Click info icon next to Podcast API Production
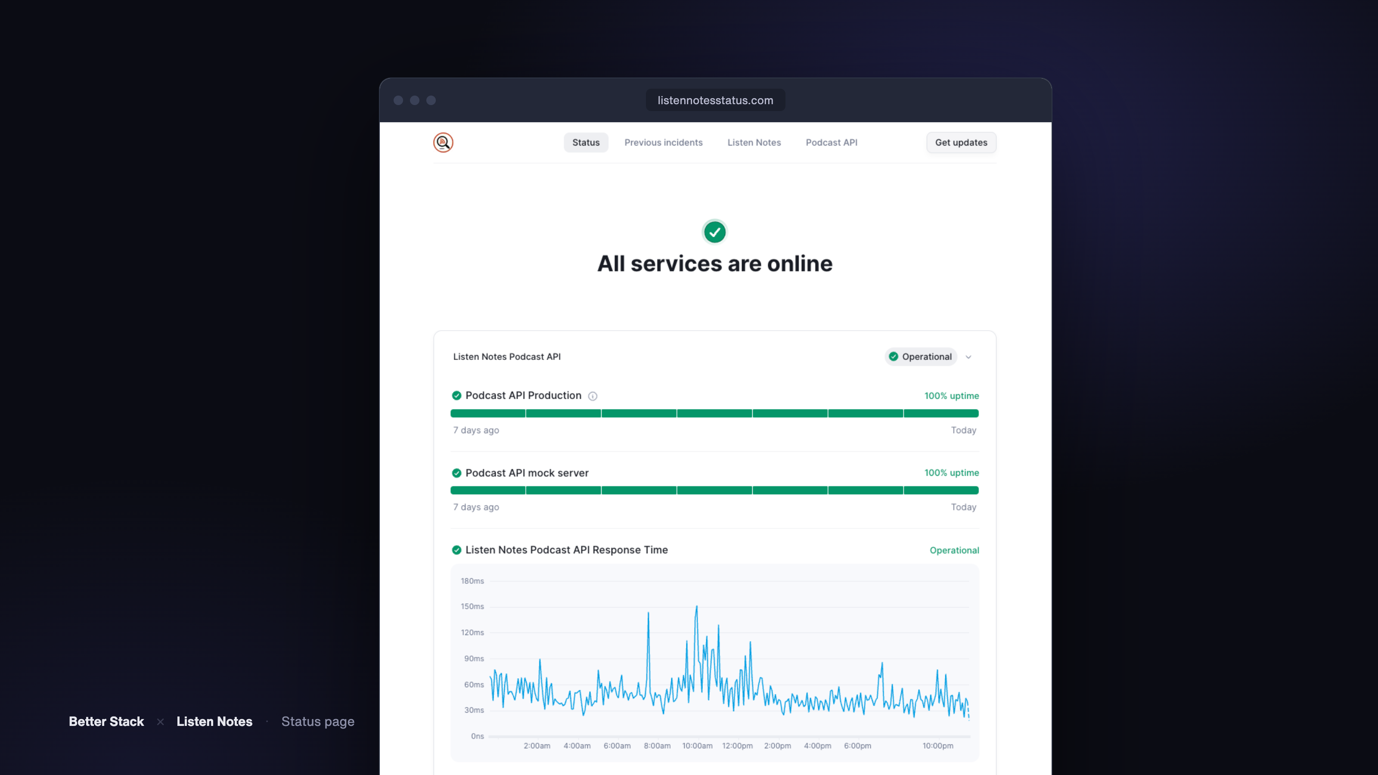This screenshot has height=775, width=1378. (593, 396)
